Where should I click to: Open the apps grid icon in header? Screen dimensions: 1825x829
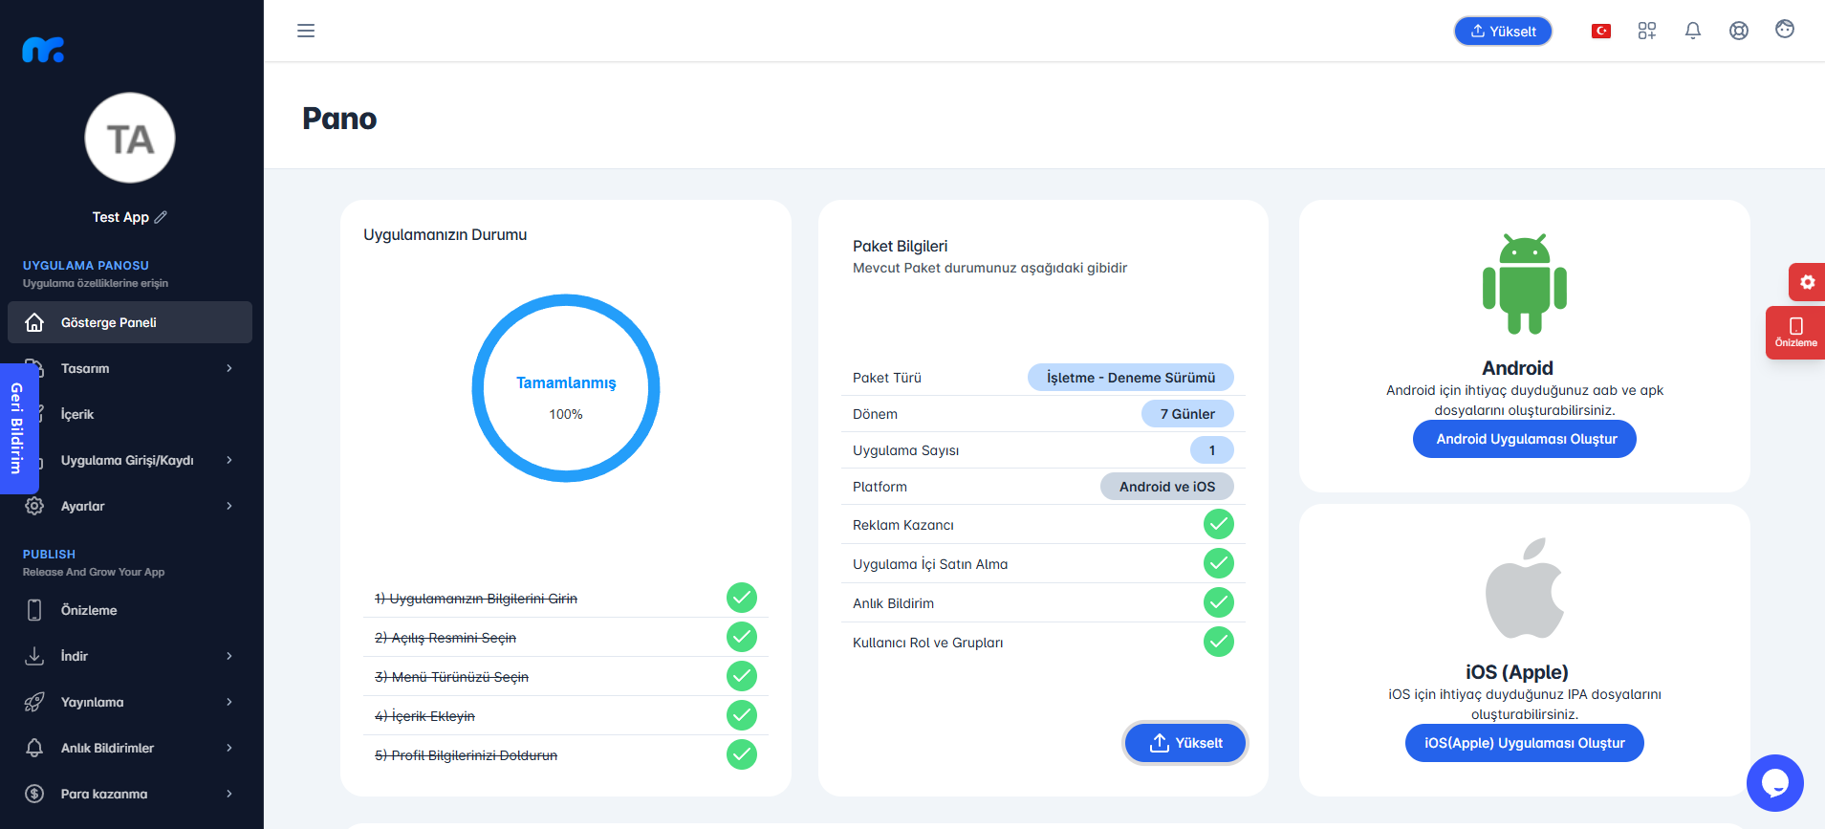[x=1646, y=31]
